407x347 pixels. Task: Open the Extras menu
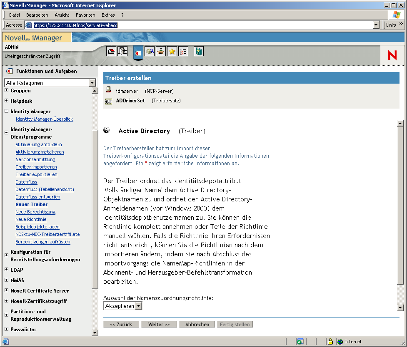click(108, 15)
